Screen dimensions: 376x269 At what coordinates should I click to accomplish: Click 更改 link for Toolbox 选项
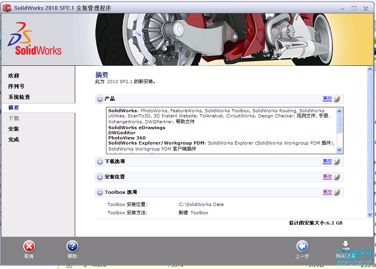(327, 192)
